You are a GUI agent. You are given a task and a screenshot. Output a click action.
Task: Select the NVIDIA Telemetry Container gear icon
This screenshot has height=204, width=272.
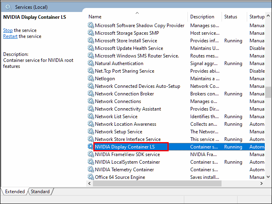point(91,170)
